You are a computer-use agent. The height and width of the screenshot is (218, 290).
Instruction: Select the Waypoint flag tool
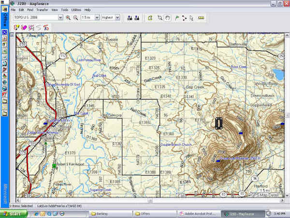click(x=177, y=18)
